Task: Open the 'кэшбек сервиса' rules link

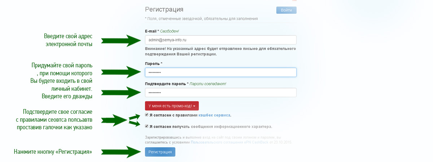Action: [x=214, y=115]
